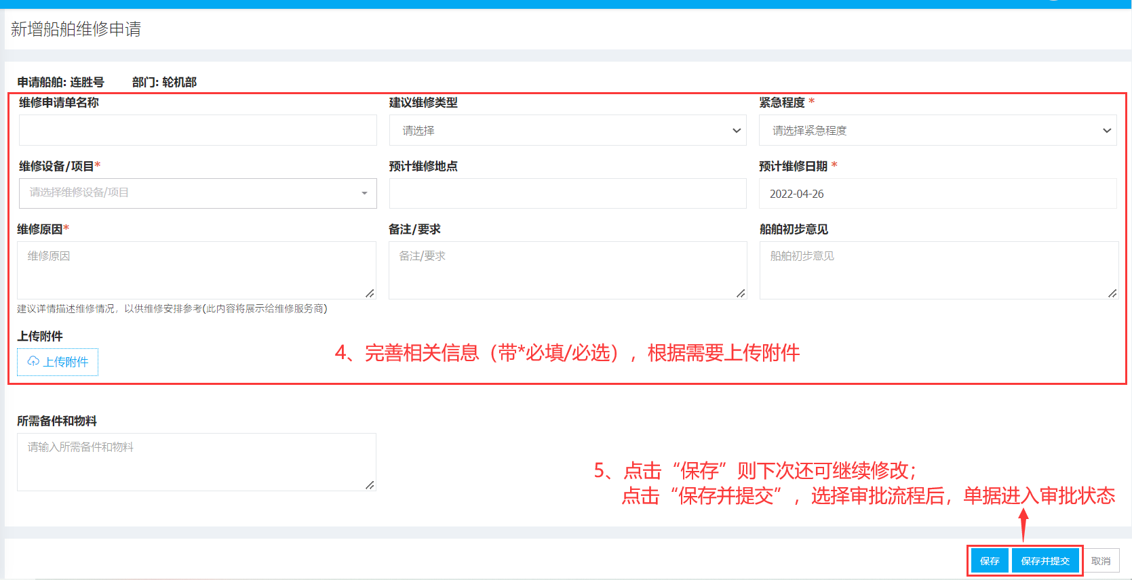This screenshot has width=1132, height=580.
Task: Click the 维修原因 field label
Action: point(43,229)
